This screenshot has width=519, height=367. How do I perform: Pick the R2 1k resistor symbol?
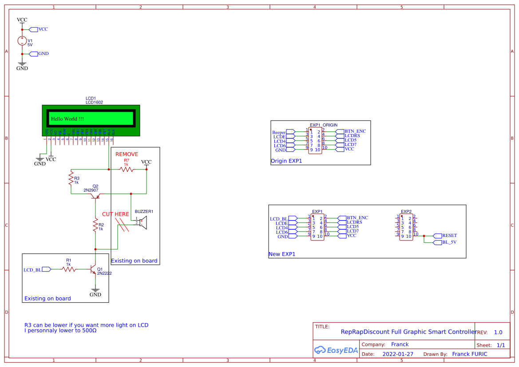[95, 226]
